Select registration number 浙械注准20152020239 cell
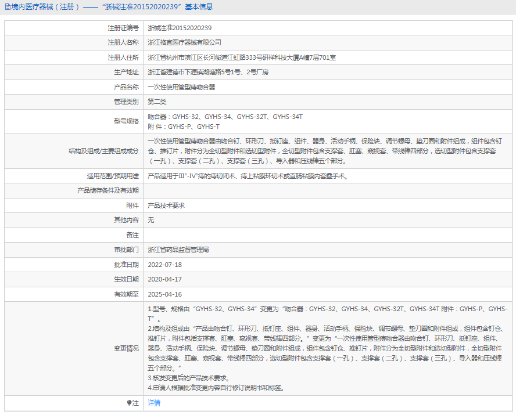 (180, 28)
